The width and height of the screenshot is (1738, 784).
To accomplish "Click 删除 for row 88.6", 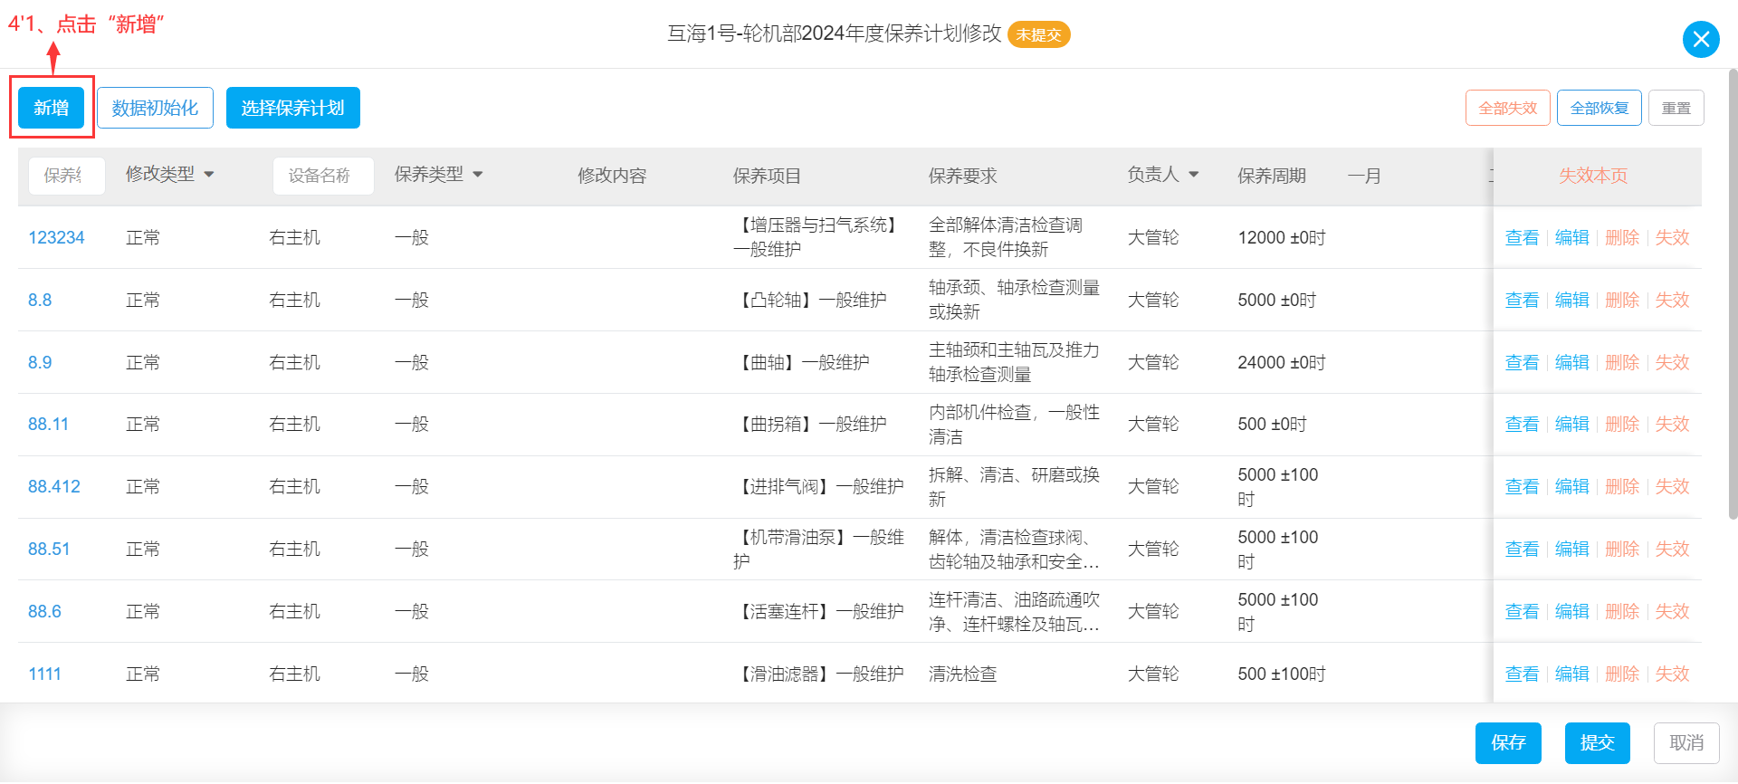I will 1622,611.
